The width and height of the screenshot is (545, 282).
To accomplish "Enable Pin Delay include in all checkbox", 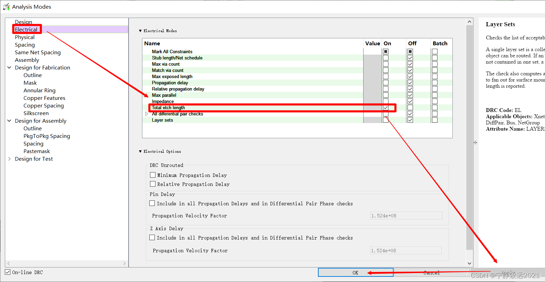I will coord(152,203).
